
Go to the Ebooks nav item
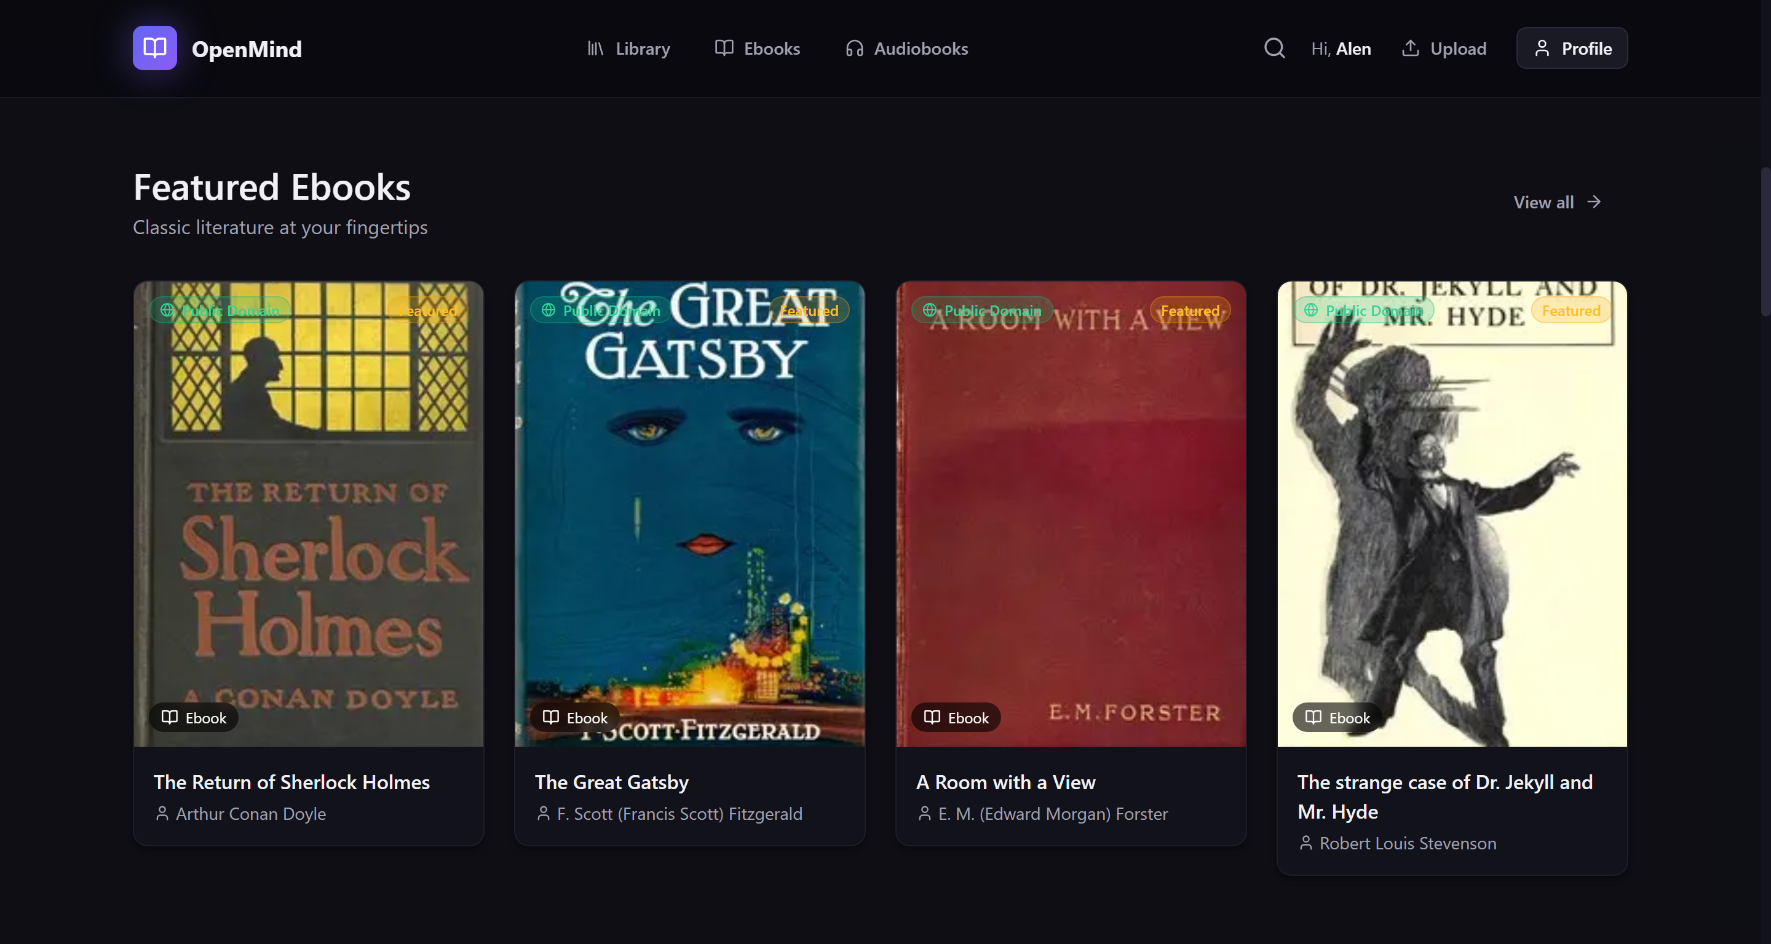click(x=757, y=49)
